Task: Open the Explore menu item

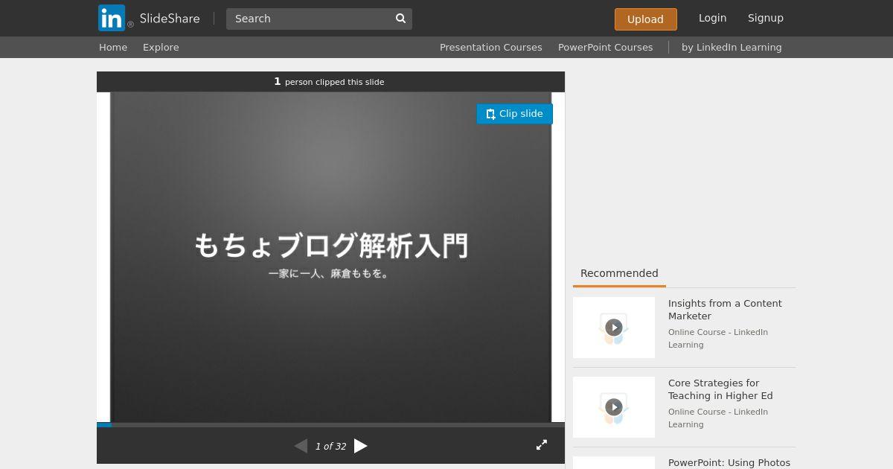Action: [x=161, y=47]
